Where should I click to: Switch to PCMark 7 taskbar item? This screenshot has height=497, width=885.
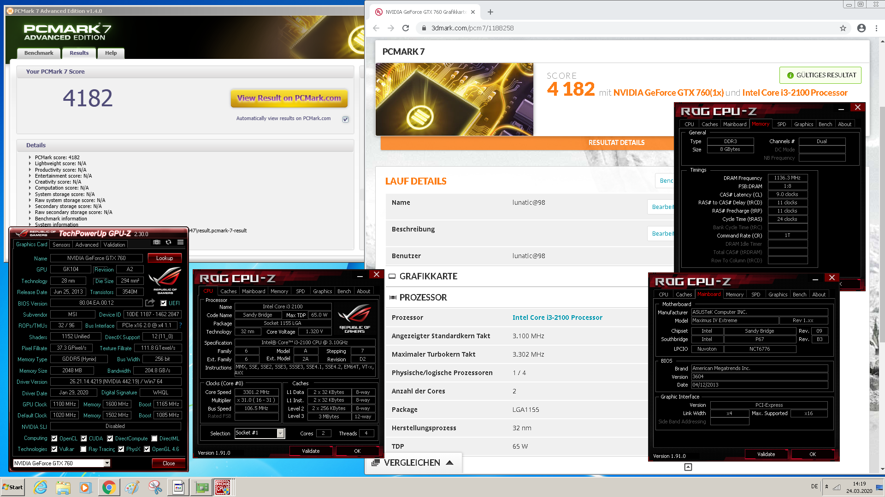tap(178, 487)
